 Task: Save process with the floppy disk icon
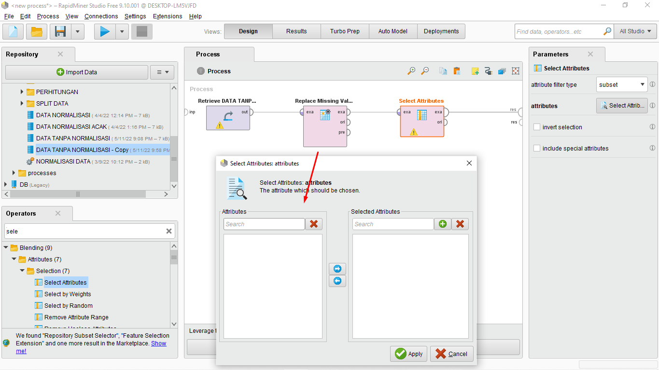pyautogui.click(x=60, y=31)
